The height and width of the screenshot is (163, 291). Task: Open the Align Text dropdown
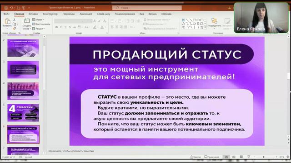point(155,24)
